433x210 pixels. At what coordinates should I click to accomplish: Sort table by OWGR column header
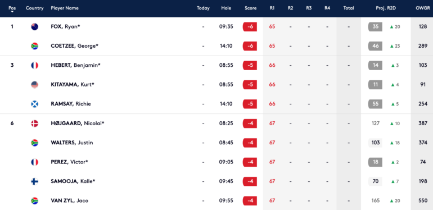coord(422,8)
